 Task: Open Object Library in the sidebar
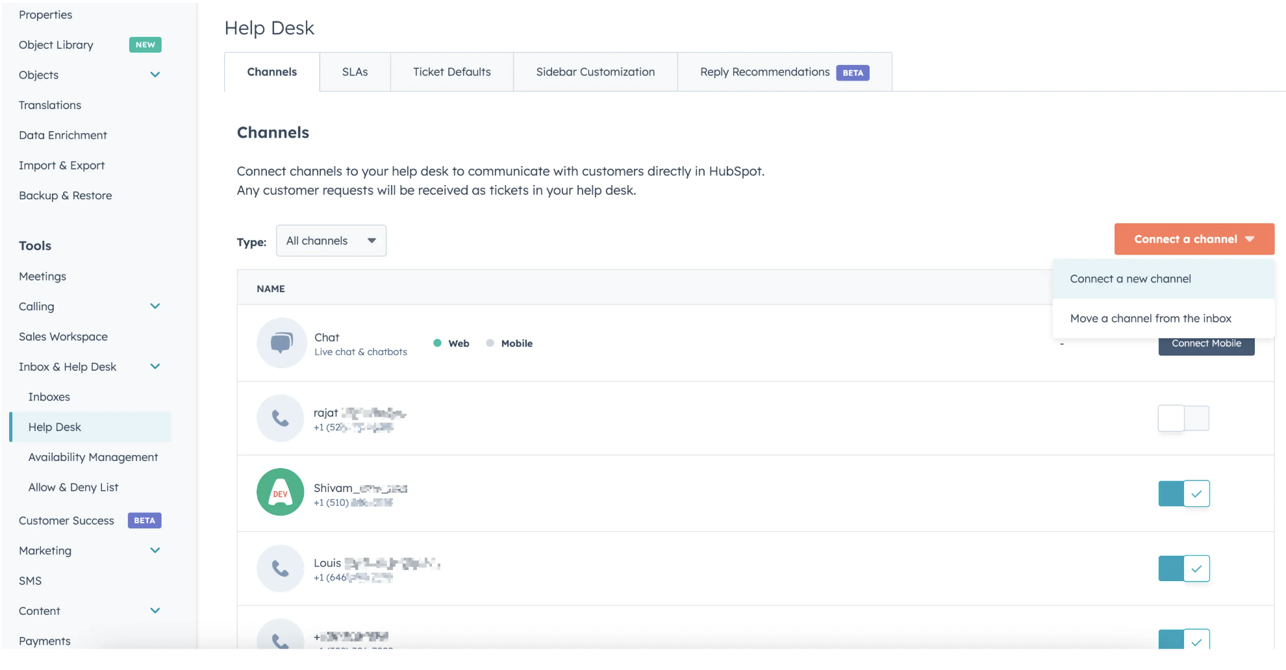(x=56, y=45)
